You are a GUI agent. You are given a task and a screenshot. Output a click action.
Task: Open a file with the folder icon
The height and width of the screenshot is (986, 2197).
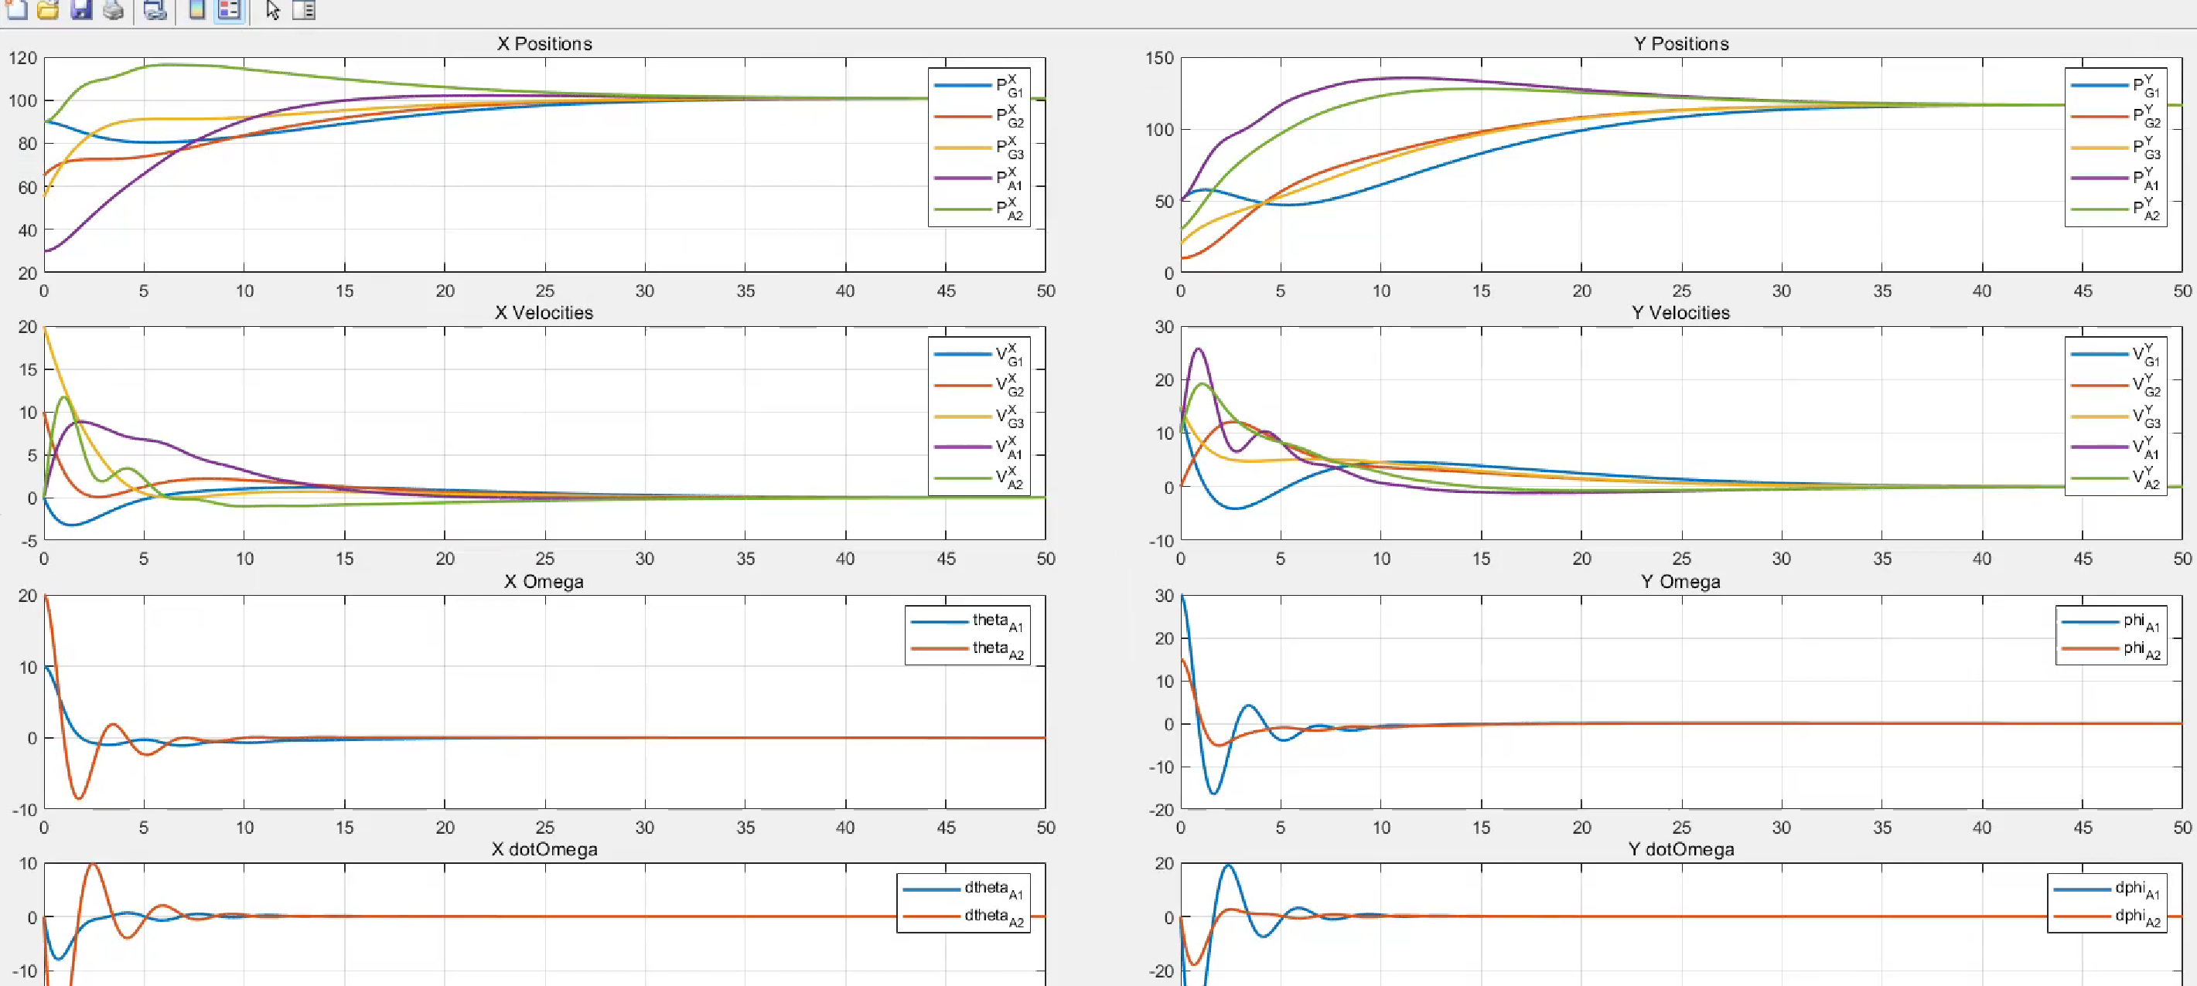[x=49, y=9]
